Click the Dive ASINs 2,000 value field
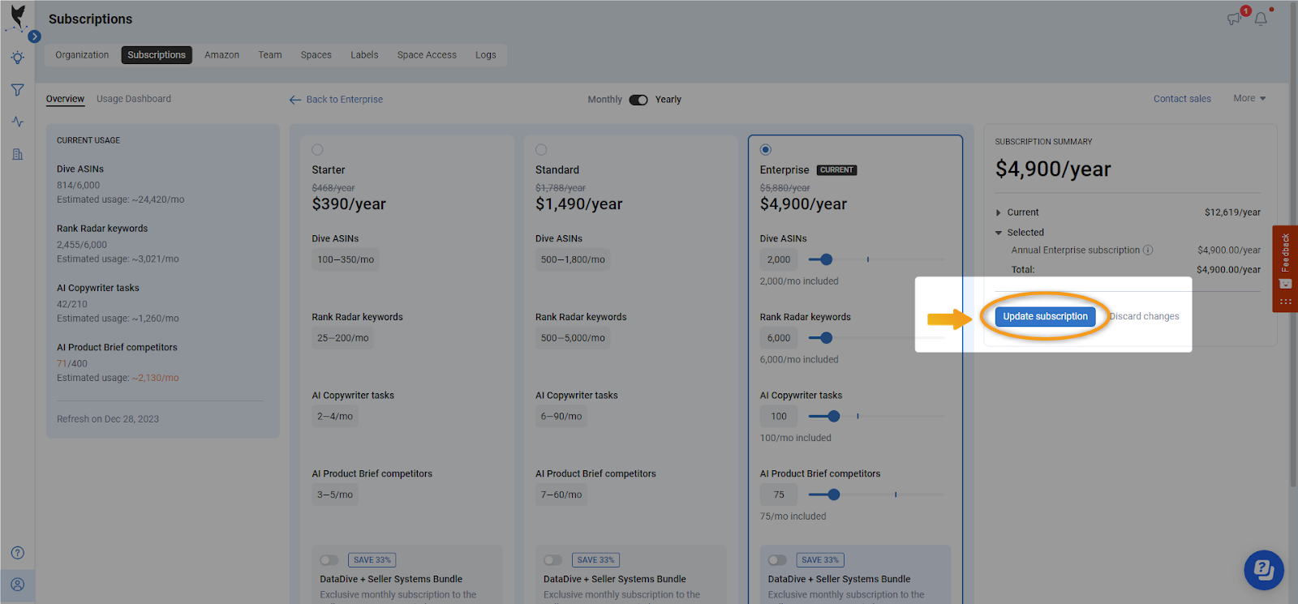Screen dimensions: 1298x604 779,259
